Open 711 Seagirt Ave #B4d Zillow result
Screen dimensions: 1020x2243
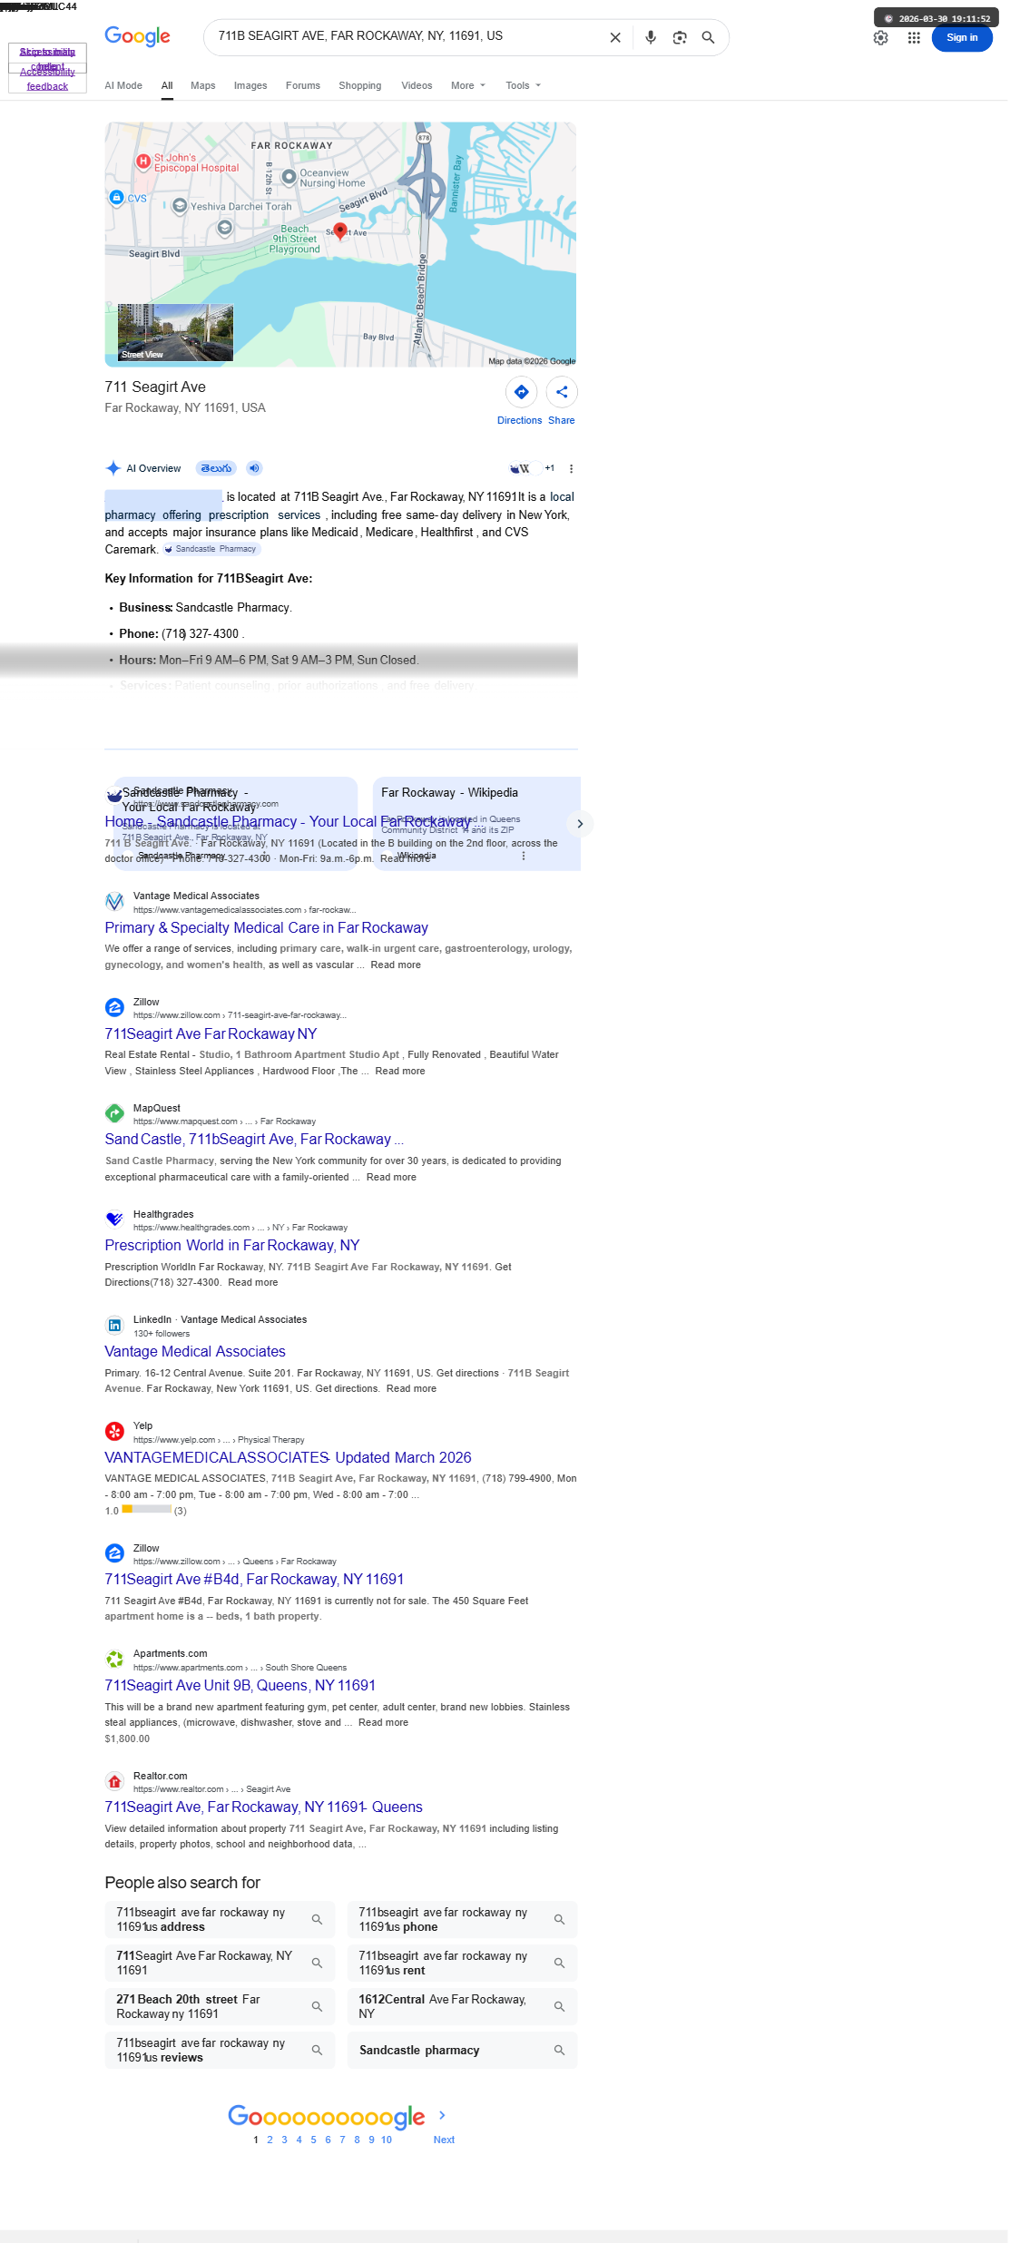coord(254,1579)
